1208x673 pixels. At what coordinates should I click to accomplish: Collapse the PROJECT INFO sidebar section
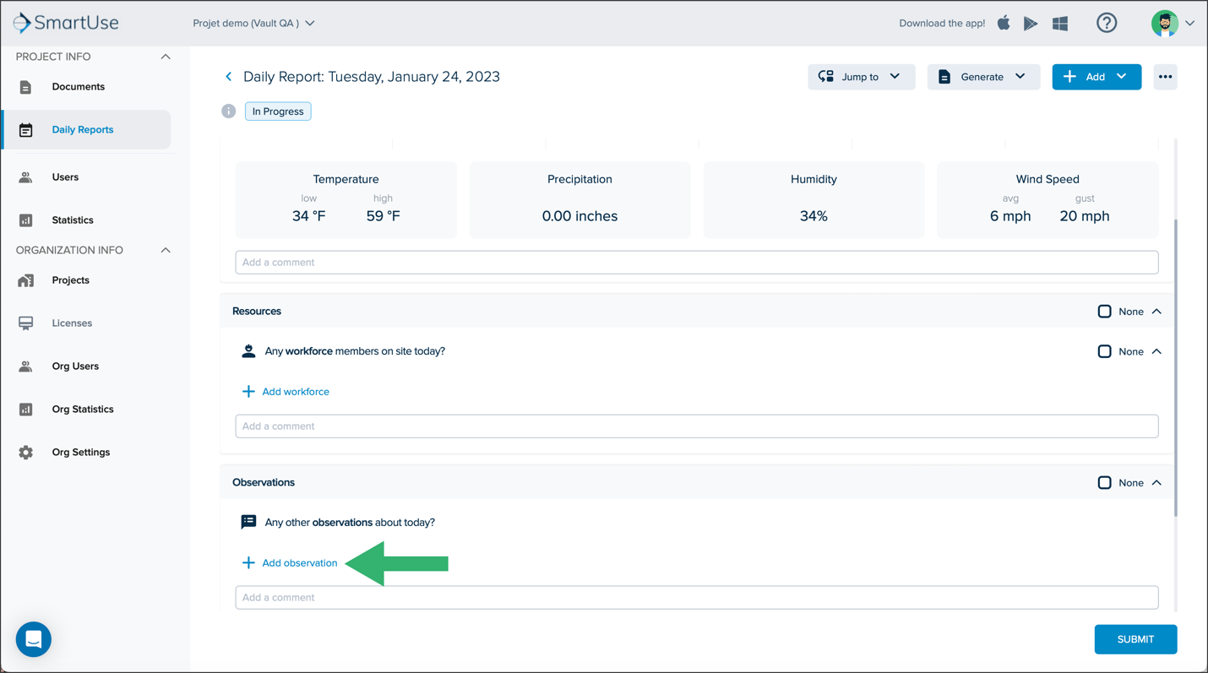click(166, 57)
